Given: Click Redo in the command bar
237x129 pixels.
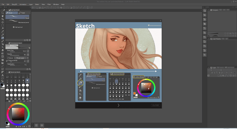Looking at the screenshot, I should pos(51,7).
